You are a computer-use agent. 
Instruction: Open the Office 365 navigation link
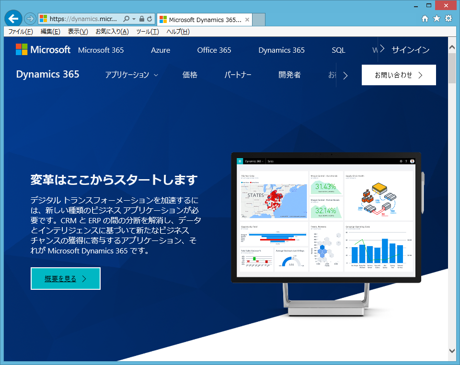click(214, 50)
